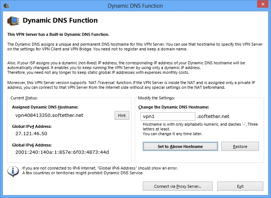
Task: Click the computer icon beside the heading
Action: [13, 21]
